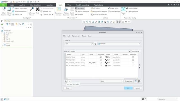Screen dimensions: 180x101
Task: Open Component Interface tool
Action: click(58, 11)
